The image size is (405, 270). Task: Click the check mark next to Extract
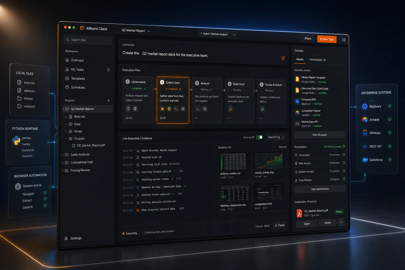[45, 199]
